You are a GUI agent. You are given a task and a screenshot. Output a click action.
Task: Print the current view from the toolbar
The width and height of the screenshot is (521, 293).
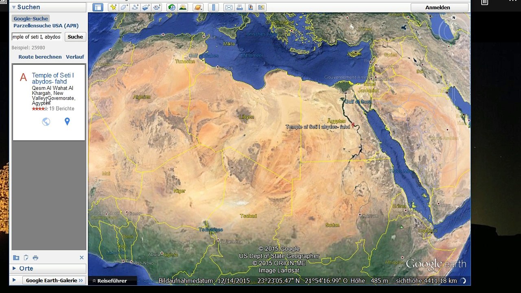click(240, 7)
